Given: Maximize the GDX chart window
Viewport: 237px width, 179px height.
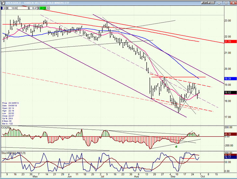Looking at the screenshot, I should (x=226, y=3).
